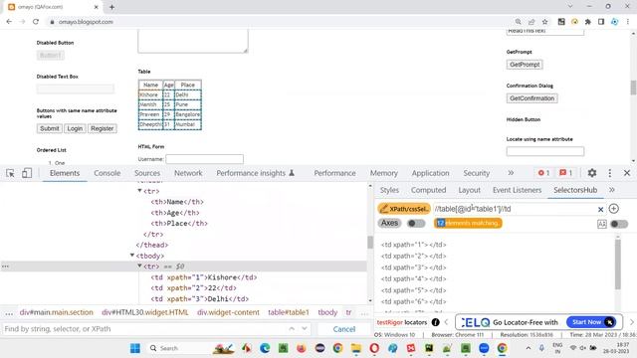Expand the breadcrumb trail left ellipsis

click(9, 312)
